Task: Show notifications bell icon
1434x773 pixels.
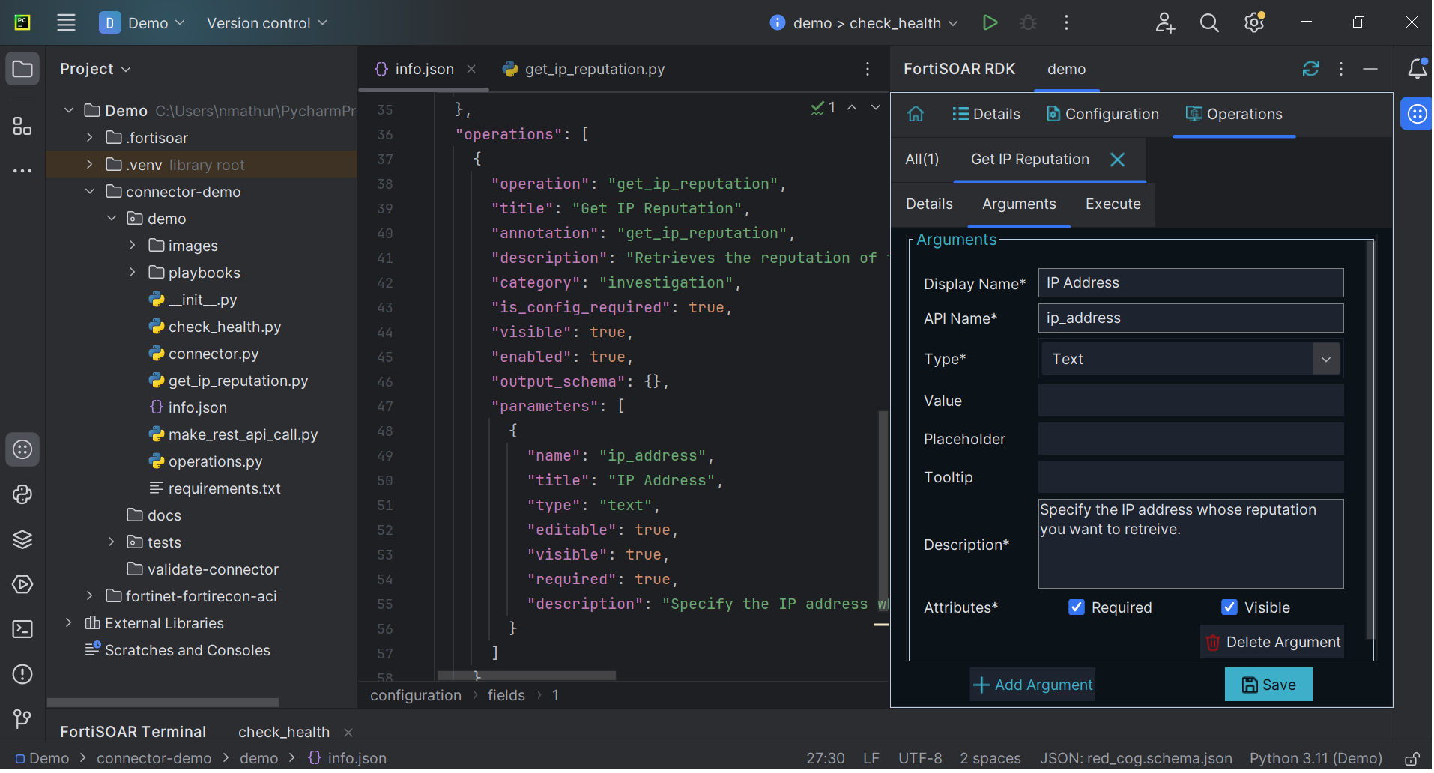Action: coord(1417,69)
